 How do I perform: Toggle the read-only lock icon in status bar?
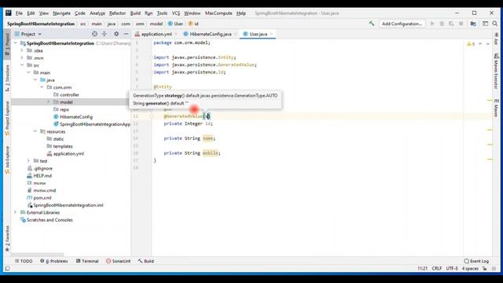click(x=485, y=268)
